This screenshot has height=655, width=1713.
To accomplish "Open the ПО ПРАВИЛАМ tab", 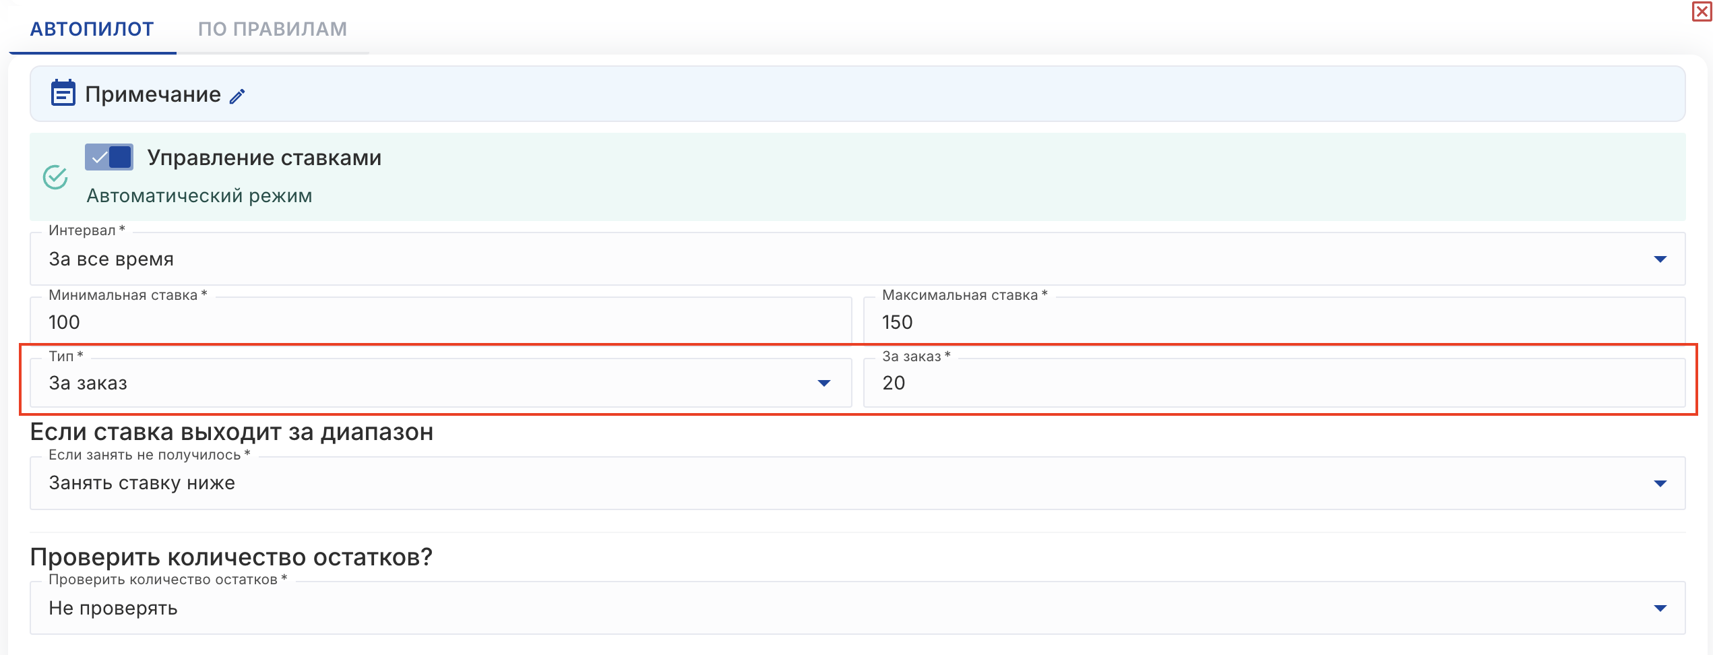I will [x=272, y=29].
